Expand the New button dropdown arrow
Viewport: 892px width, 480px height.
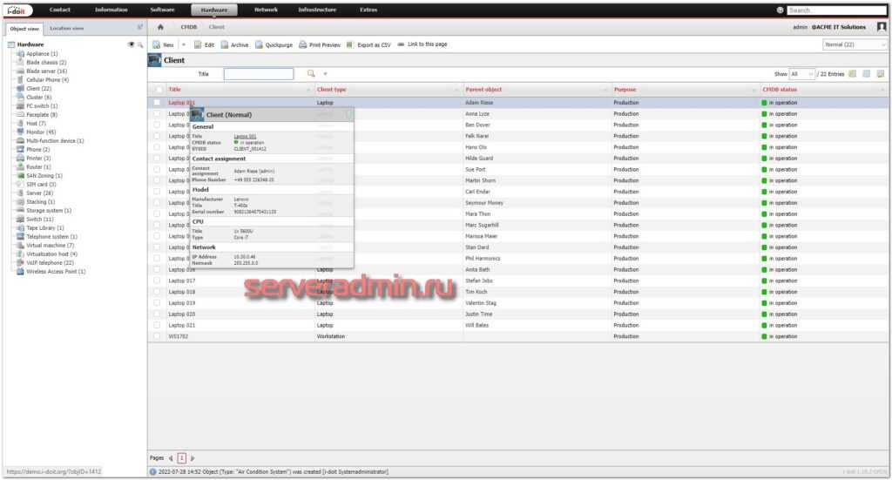click(x=183, y=44)
